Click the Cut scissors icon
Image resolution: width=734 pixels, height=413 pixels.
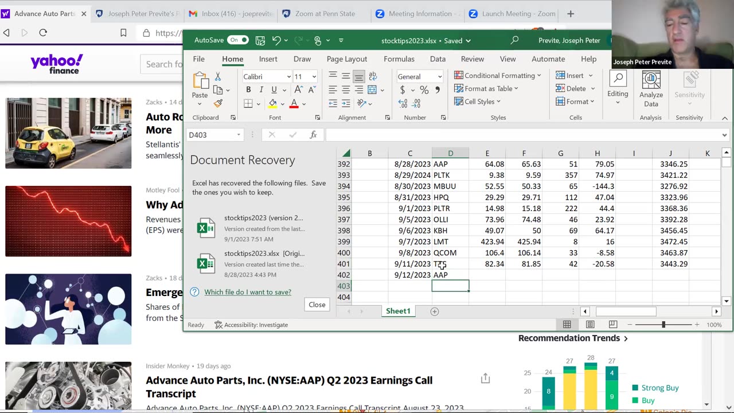pos(218,76)
